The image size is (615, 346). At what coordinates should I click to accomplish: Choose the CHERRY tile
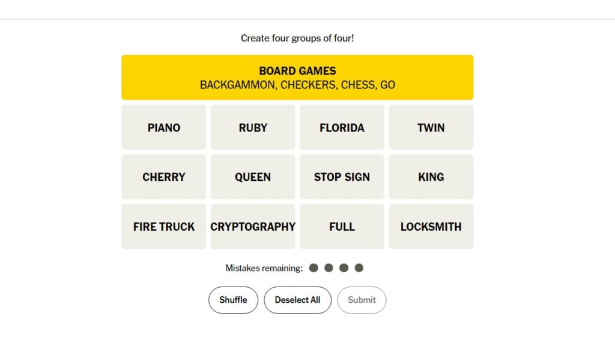(x=163, y=177)
